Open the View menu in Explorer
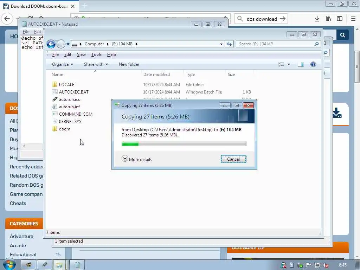 81,54
